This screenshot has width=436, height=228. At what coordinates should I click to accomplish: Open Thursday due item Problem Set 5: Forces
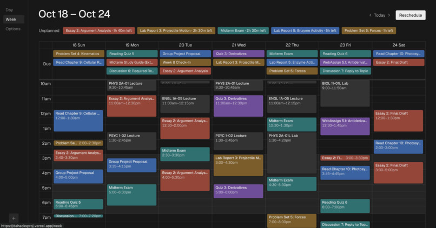click(292, 71)
